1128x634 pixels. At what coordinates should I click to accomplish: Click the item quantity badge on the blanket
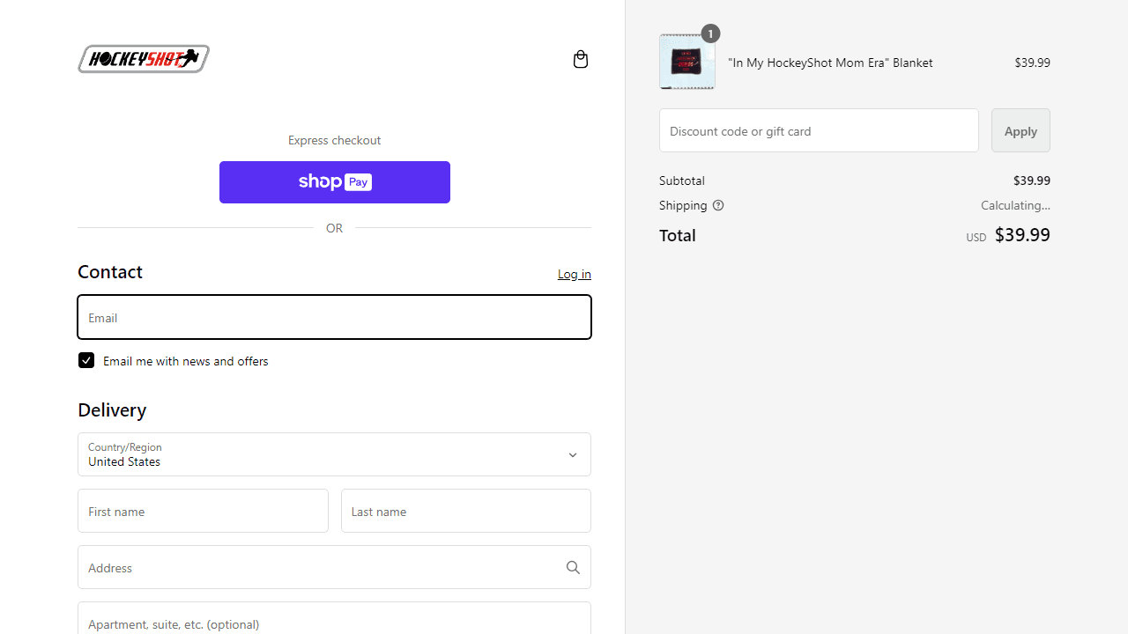click(x=710, y=33)
